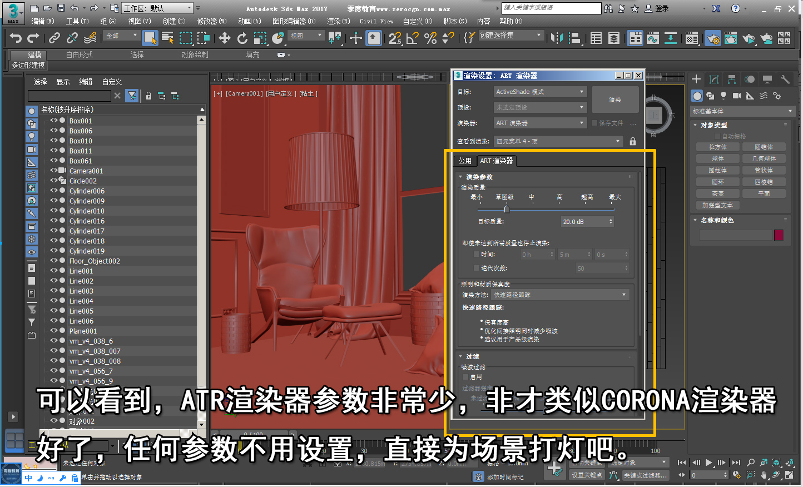803x487 pixels.
Task: Select Lights category in Create panel
Action: (723, 96)
